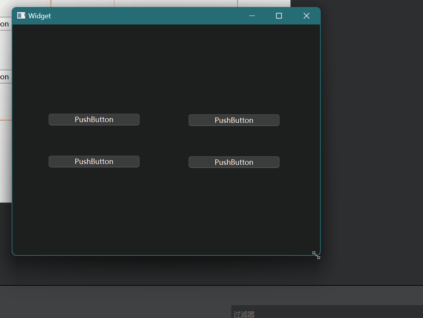423x318 pixels.
Task: Minimize the Widget window
Action: tap(252, 16)
